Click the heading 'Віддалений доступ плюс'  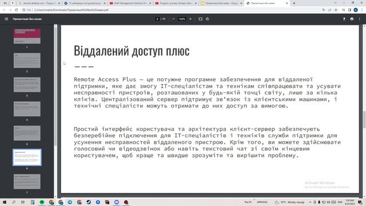132,51
